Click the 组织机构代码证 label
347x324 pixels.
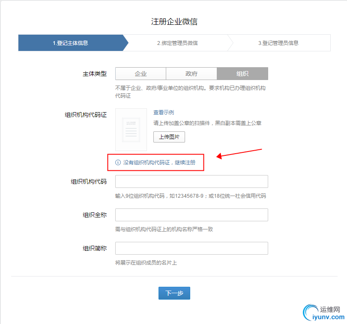[x=86, y=115]
